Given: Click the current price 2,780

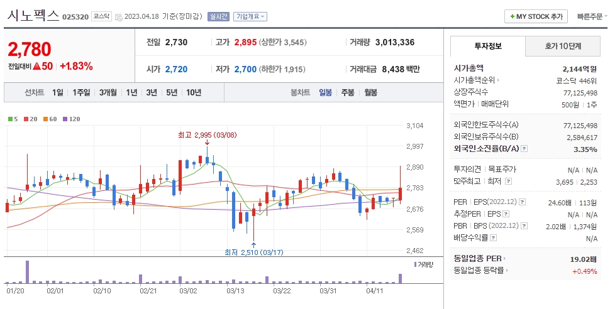Looking at the screenshot, I should pos(30,50).
